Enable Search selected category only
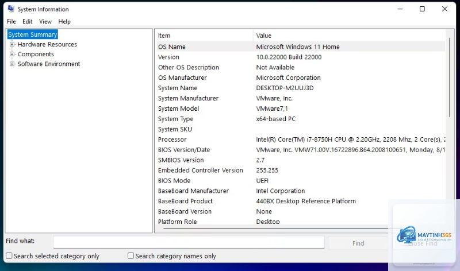The image size is (460, 271). click(x=9, y=255)
